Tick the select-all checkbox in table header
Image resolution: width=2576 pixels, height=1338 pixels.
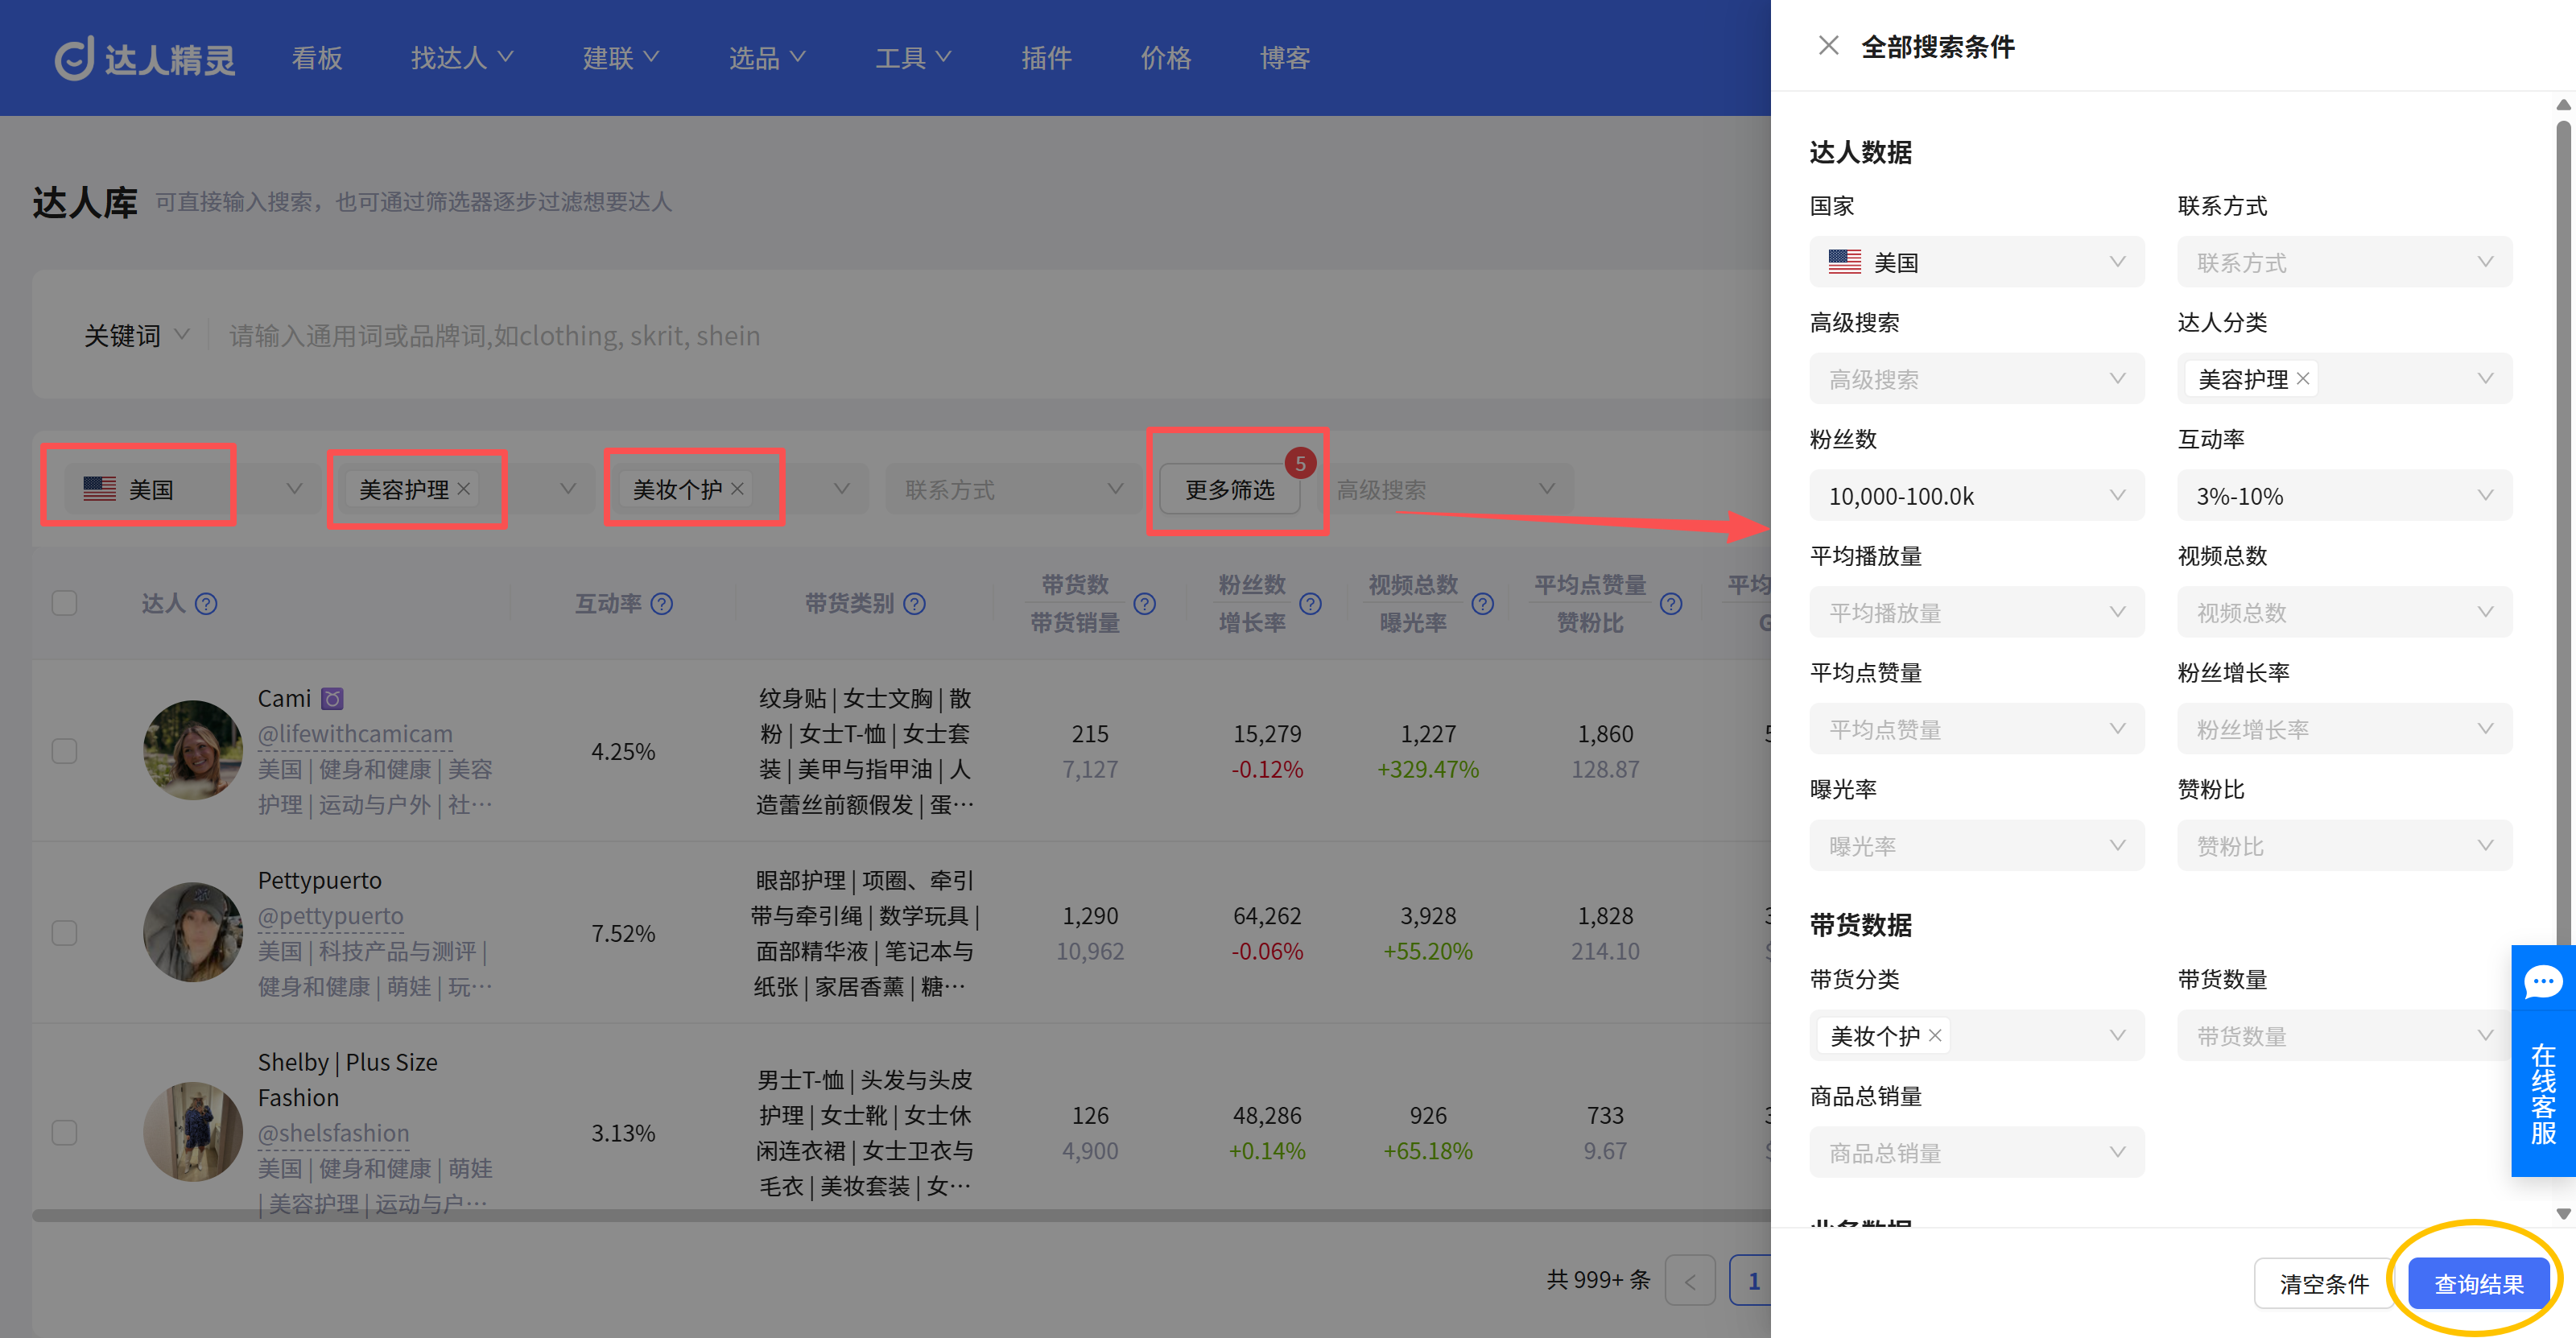point(65,603)
